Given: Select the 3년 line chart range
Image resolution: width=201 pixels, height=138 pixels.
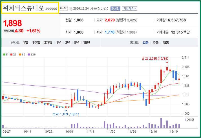Looking at the screenshot, I should (x=68, y=43).
